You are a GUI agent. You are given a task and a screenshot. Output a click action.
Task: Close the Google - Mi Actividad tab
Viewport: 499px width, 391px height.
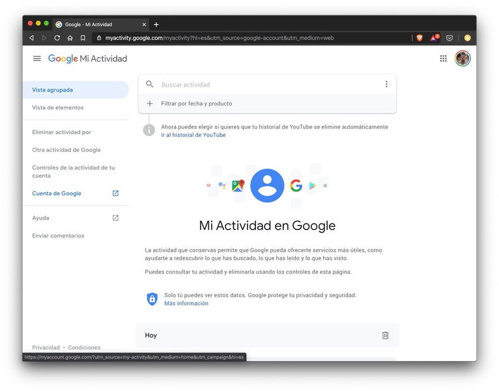pos(144,25)
